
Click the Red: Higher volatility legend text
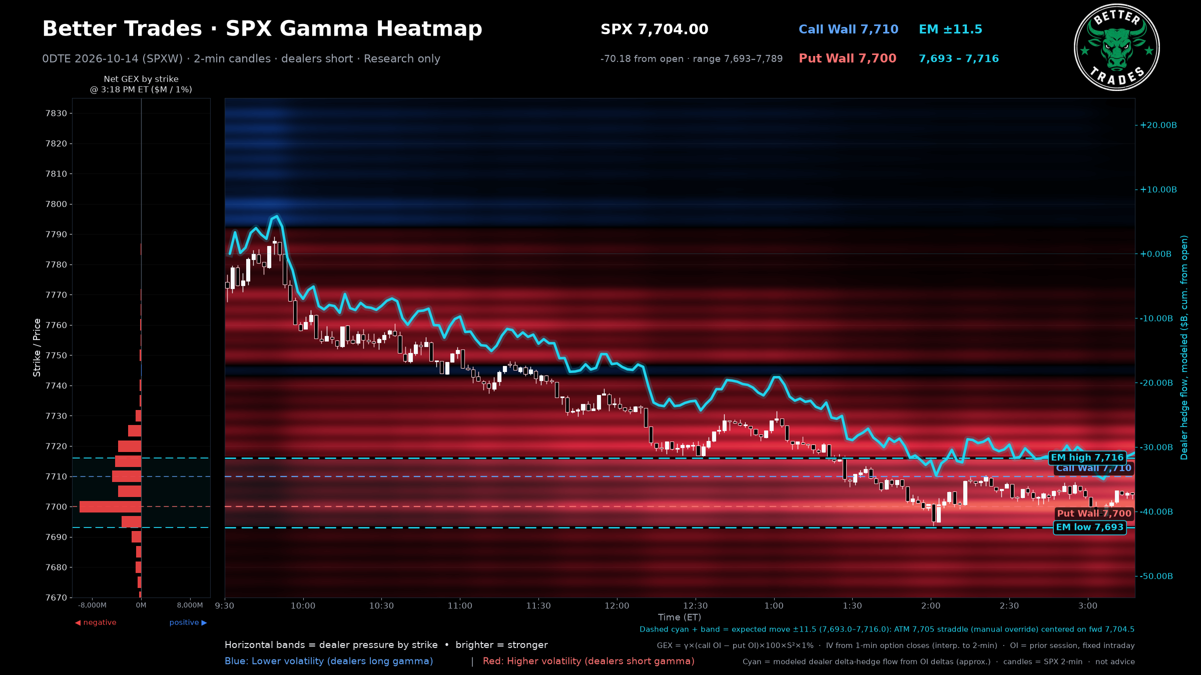click(x=588, y=661)
